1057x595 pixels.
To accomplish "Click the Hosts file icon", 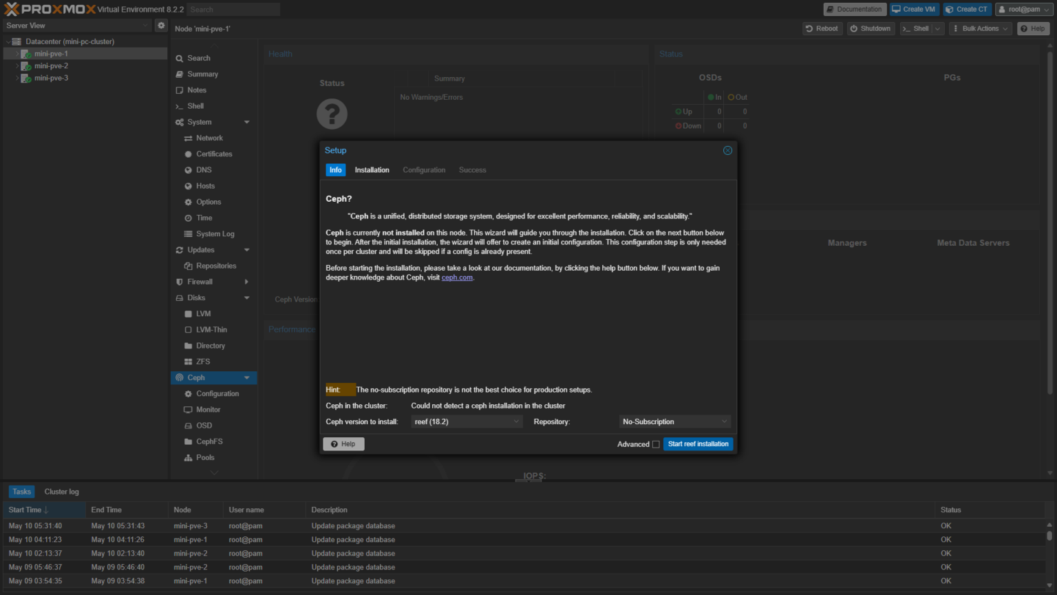I will pos(189,186).
